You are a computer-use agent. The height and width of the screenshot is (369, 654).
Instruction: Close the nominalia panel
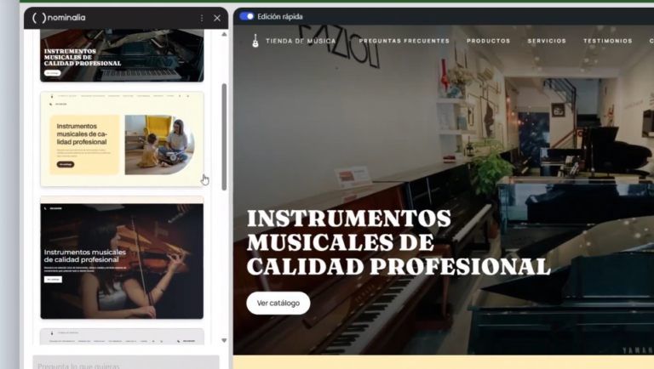pyautogui.click(x=217, y=18)
